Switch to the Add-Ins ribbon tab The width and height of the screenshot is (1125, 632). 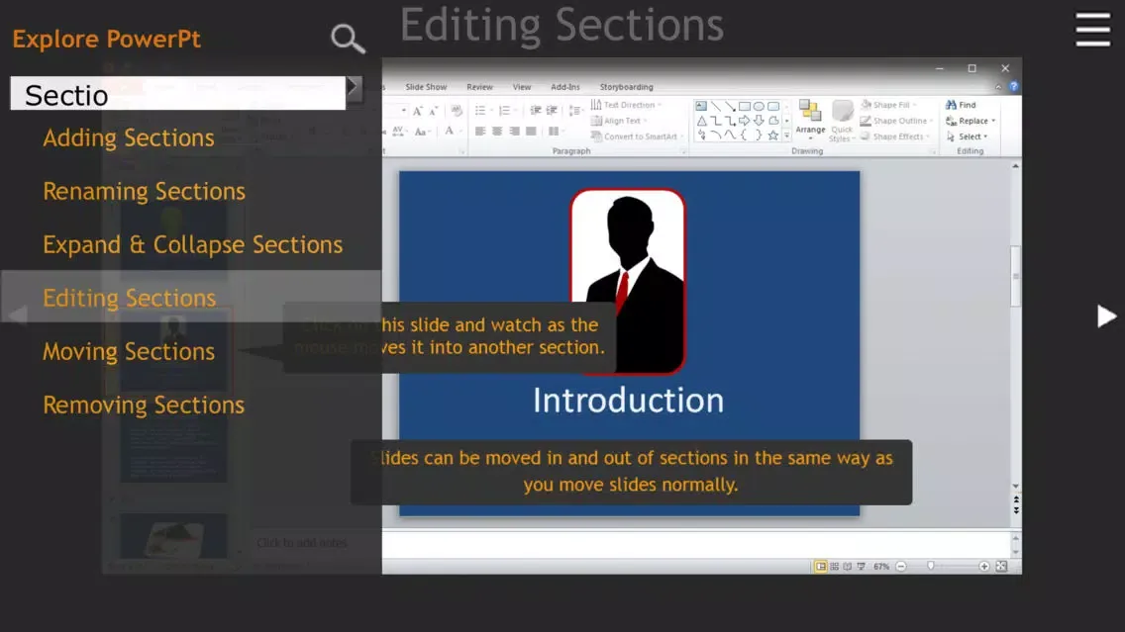click(x=564, y=87)
